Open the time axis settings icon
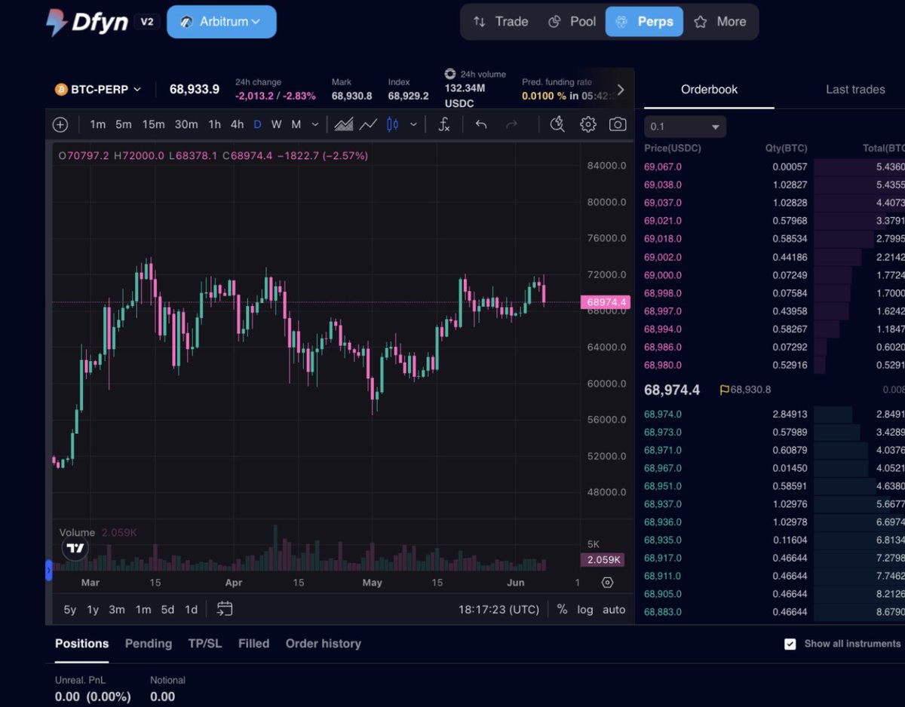 [x=607, y=583]
